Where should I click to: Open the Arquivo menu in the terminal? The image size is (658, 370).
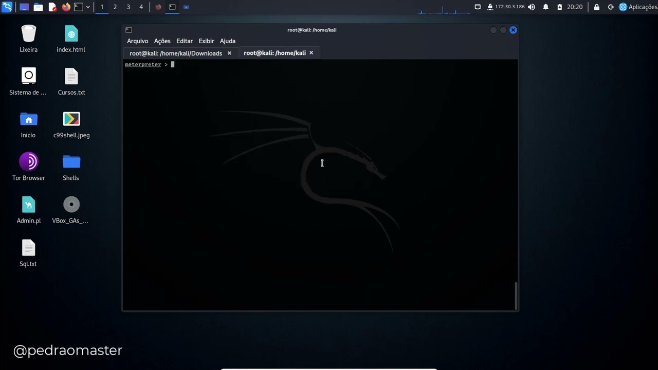point(137,41)
